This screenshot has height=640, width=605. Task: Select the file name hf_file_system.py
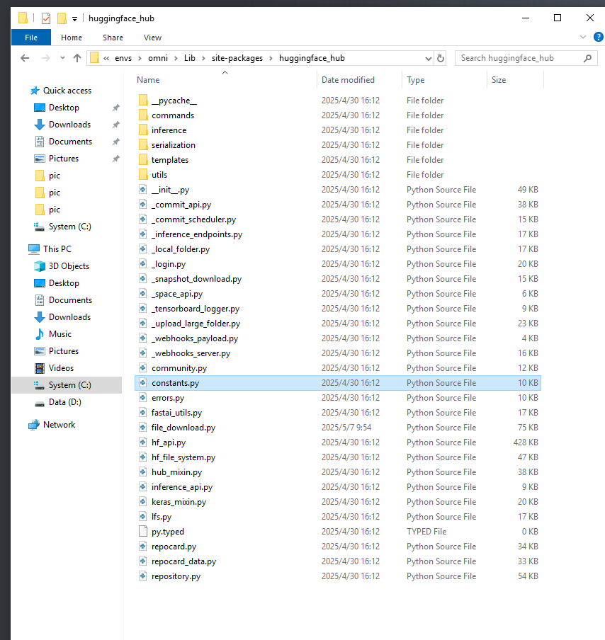click(x=183, y=457)
